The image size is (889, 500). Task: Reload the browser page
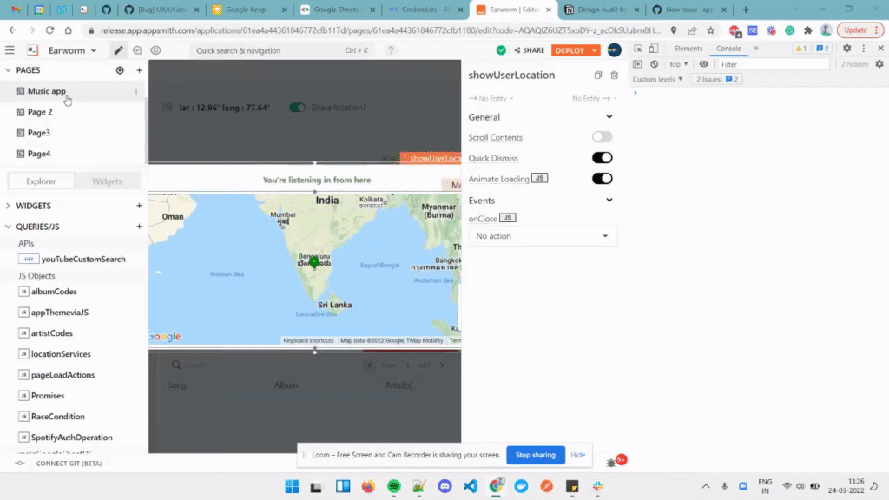coord(49,30)
